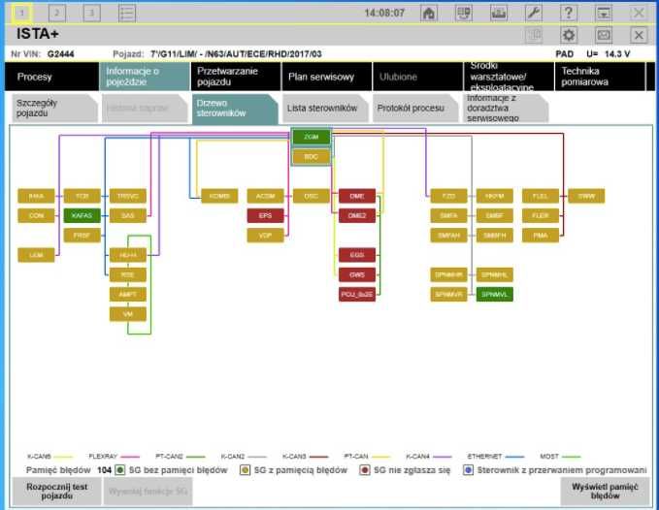Select the FLER control unit node

(x=541, y=215)
